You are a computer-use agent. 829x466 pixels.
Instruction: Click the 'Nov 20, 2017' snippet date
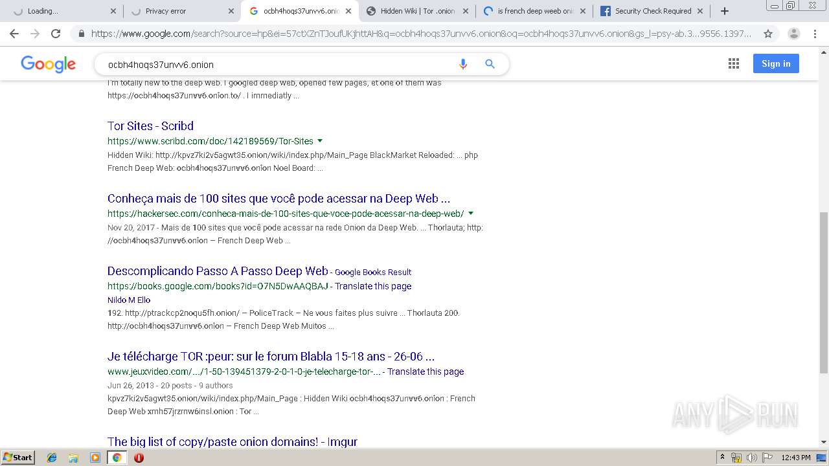131,227
